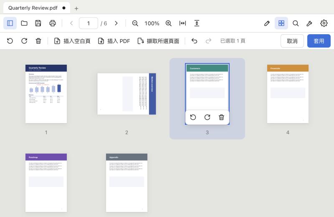Click the page number input field

89,23
